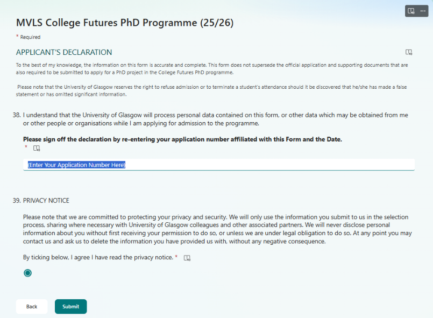Click the privacy notice paragraph text

[215, 229]
